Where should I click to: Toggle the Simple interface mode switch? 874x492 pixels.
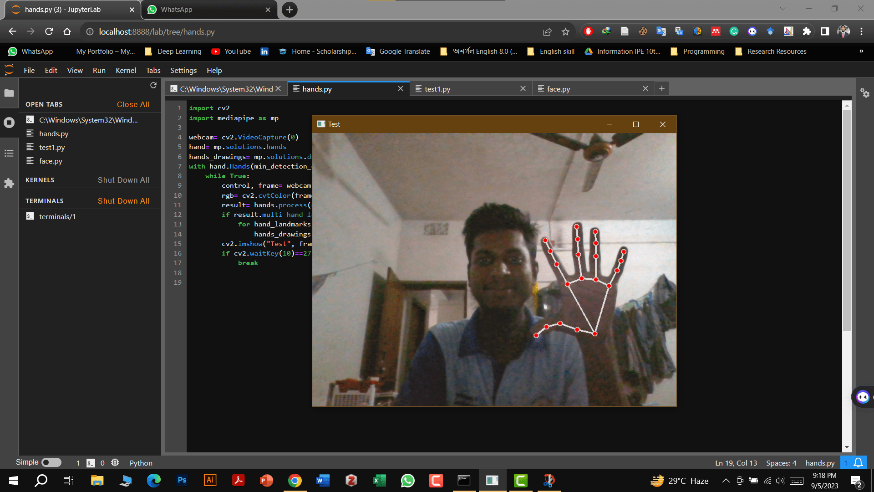pyautogui.click(x=51, y=462)
